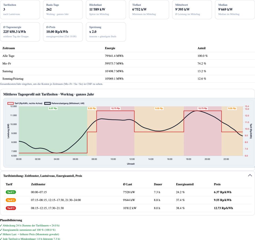Screen dimensions: 255x240
Task: Select the Tarif 3 window 08:15–12:15, 17:30–21:30
Action: (x=47, y=208)
